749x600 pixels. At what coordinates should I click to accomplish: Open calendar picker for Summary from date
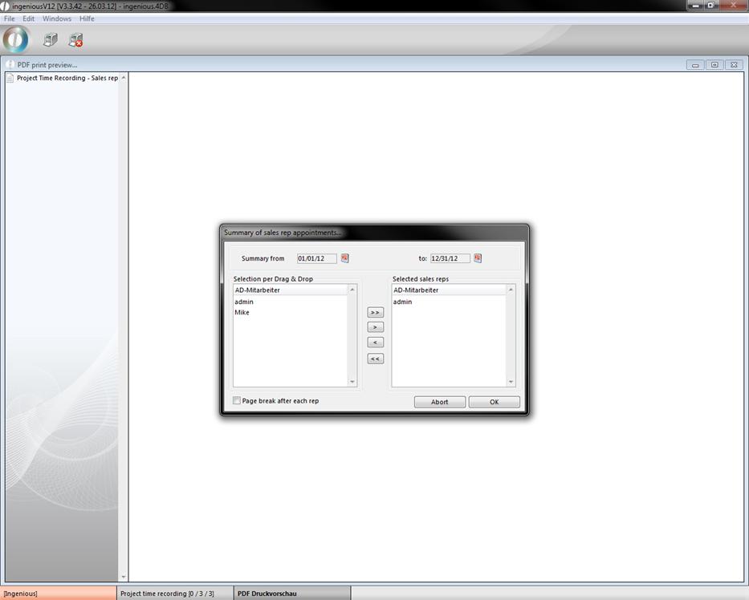point(344,258)
